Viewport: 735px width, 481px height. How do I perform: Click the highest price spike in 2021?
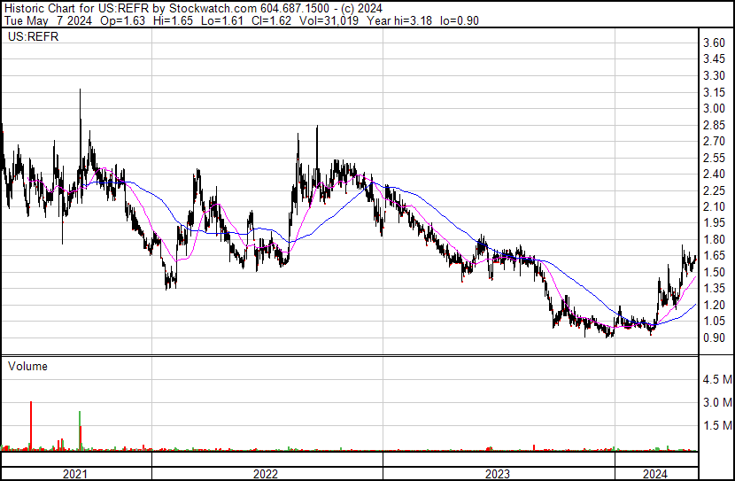click(81, 91)
